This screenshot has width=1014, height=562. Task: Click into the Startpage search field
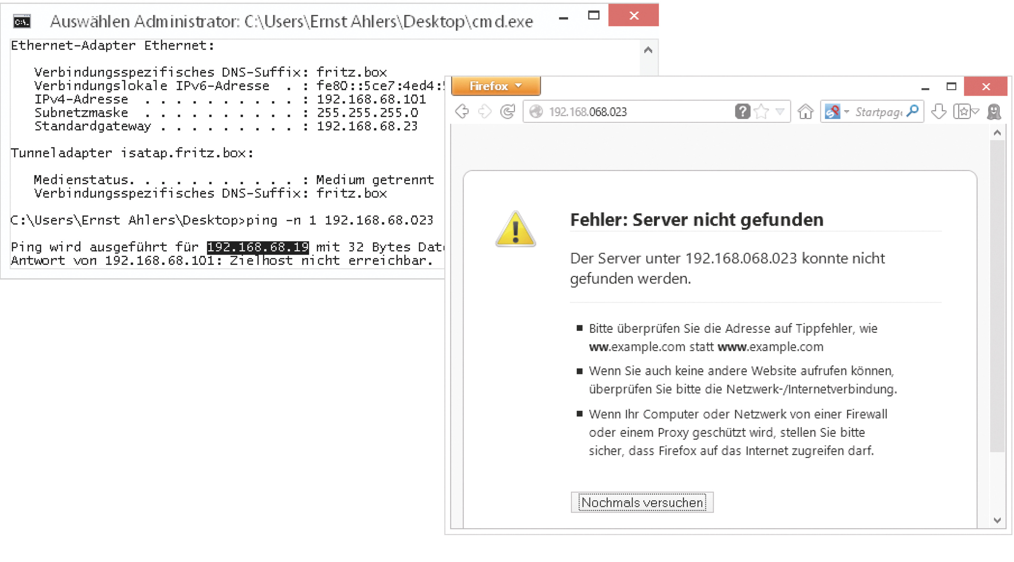click(x=878, y=112)
